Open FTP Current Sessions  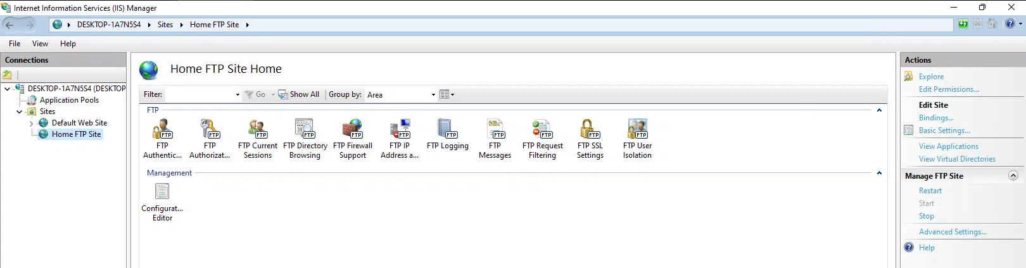pyautogui.click(x=257, y=139)
